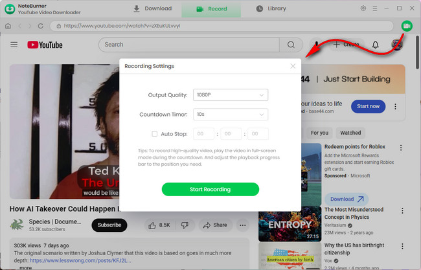Viewport: 421px width, 270px height.
Task: Dislike the current video
Action: (185, 225)
